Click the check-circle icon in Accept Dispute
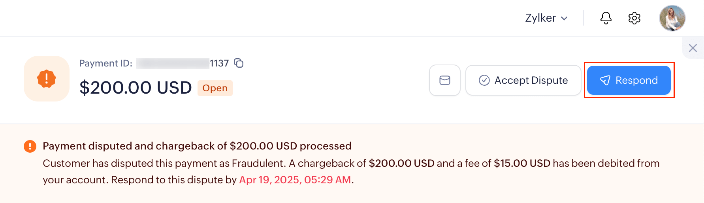The image size is (704, 203). point(484,80)
